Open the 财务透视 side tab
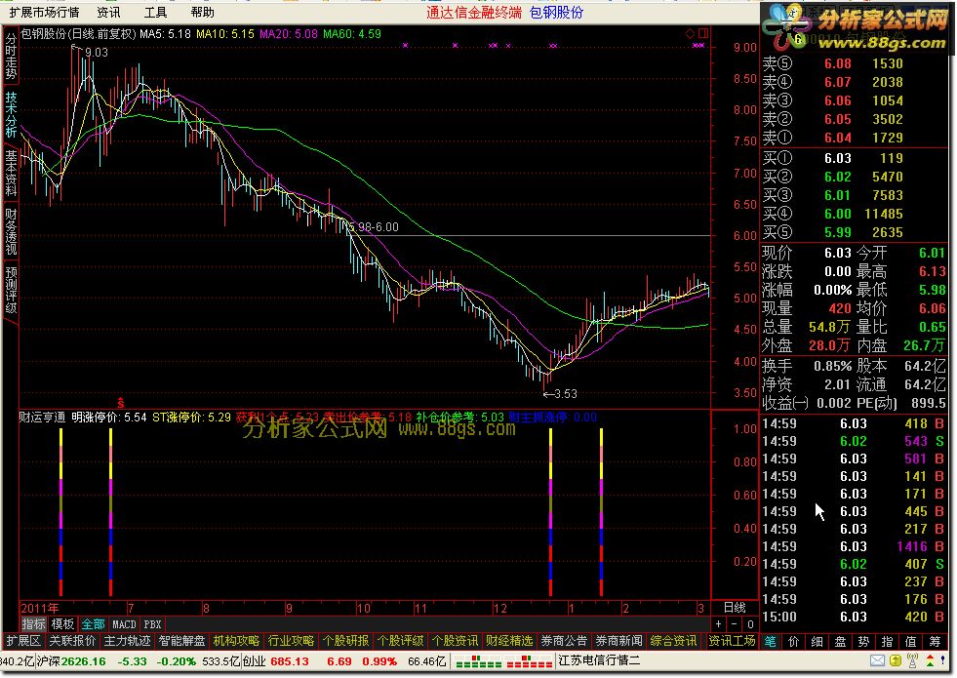This screenshot has height=678, width=957. [11, 231]
